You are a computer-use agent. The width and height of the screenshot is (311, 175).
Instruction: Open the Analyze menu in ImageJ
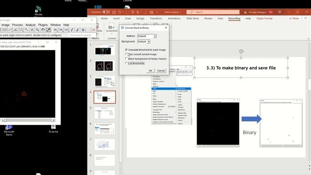[x=31, y=25]
